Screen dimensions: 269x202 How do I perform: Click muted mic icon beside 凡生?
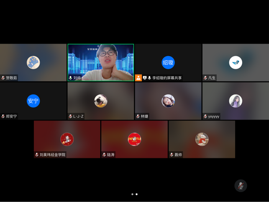(x=205, y=78)
